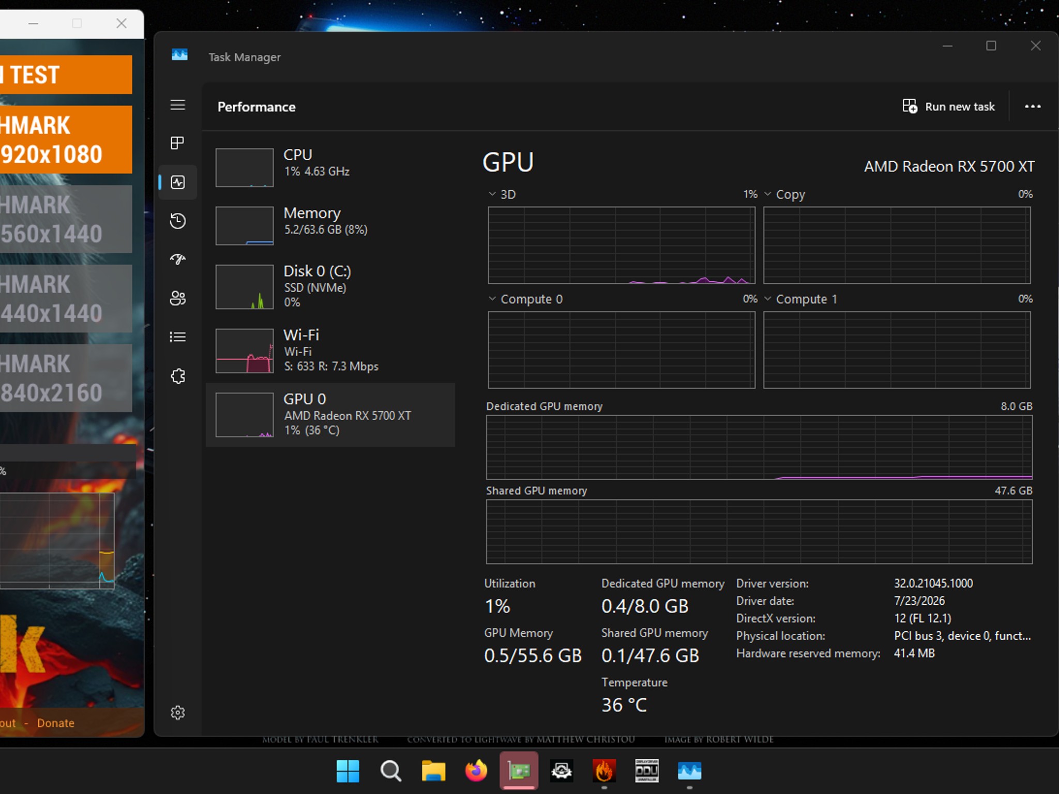
Task: Launch Firefox from the taskbar
Action: pos(476,771)
